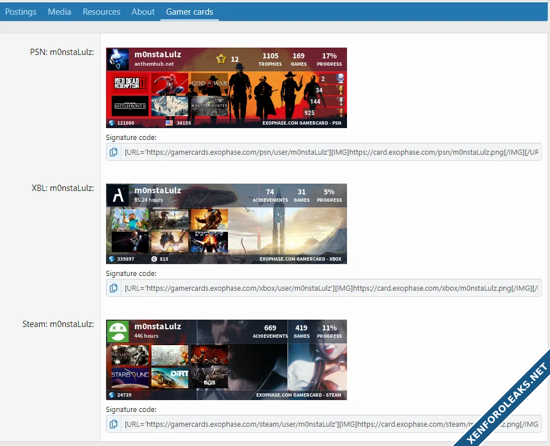Open the Red Dead Redemption II thumbnail

[x=130, y=83]
